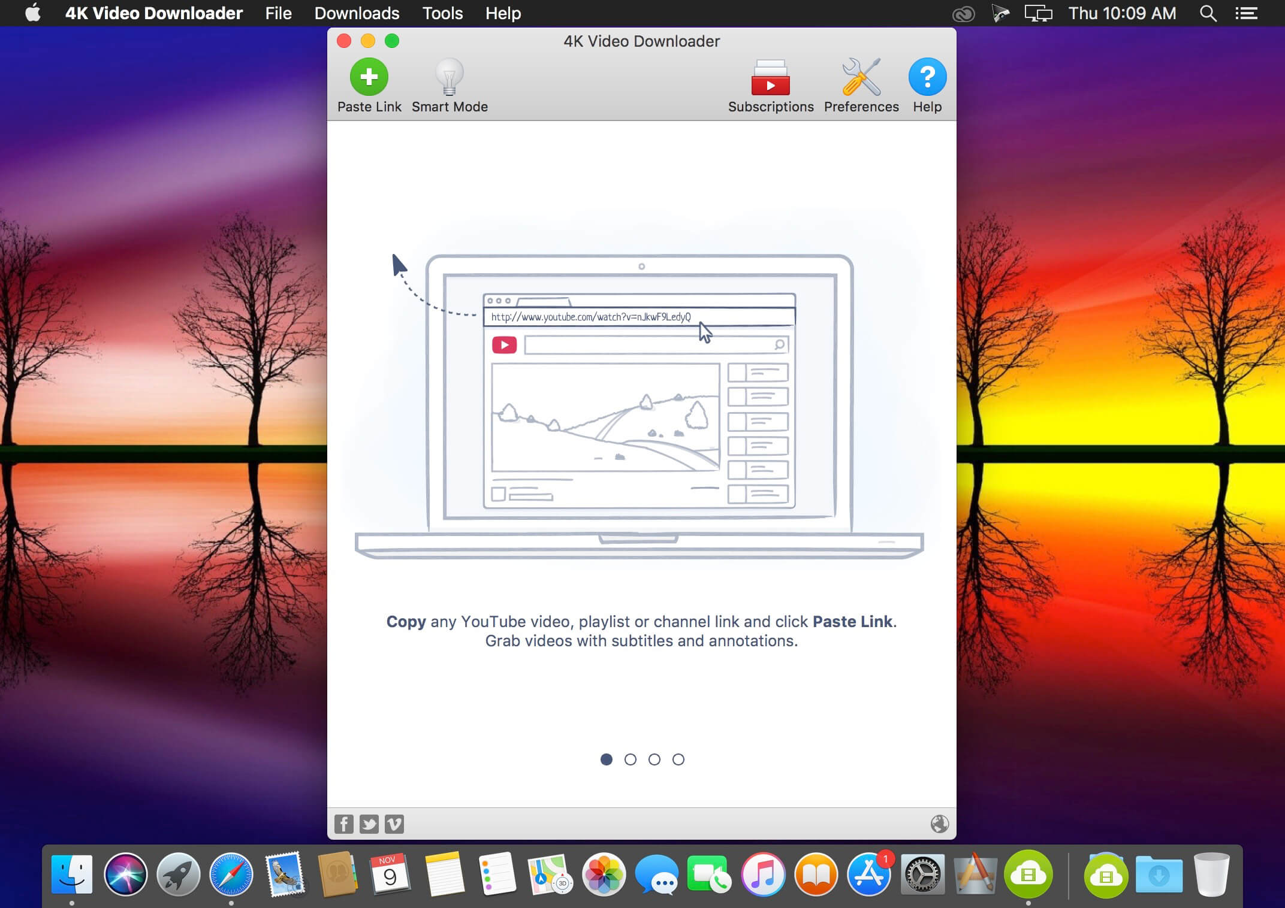Open Downloads menu

pyautogui.click(x=357, y=14)
